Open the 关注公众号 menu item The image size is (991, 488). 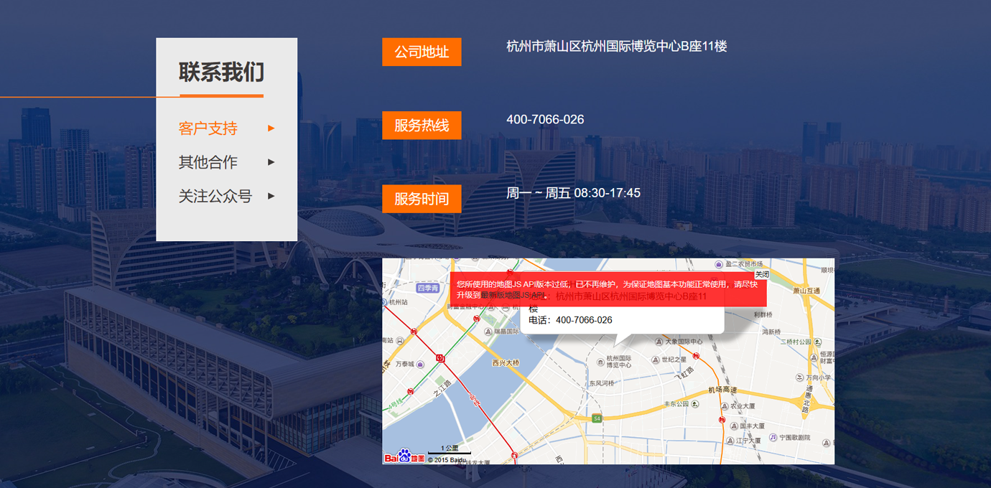click(215, 196)
